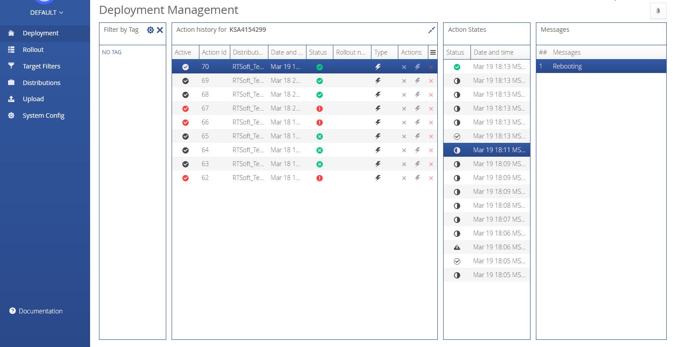
Task: Click active indicator of action 66
Action: pyautogui.click(x=186, y=123)
